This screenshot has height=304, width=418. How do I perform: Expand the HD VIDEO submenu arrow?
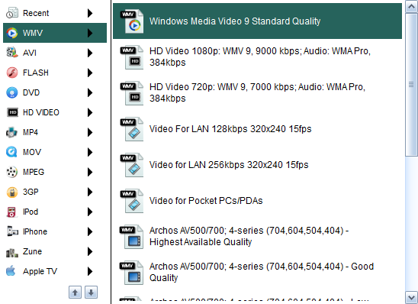[90, 112]
